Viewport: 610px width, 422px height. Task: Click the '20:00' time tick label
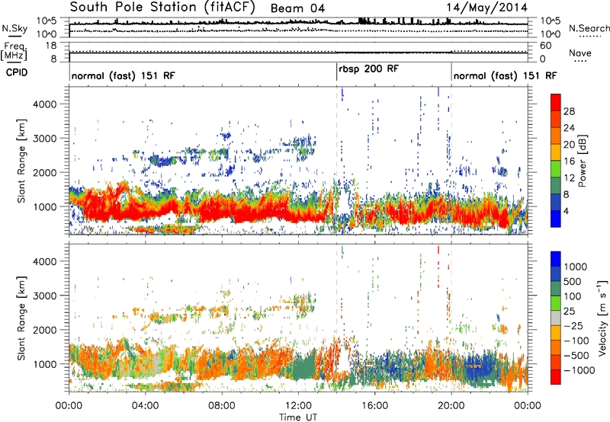tap(451, 406)
